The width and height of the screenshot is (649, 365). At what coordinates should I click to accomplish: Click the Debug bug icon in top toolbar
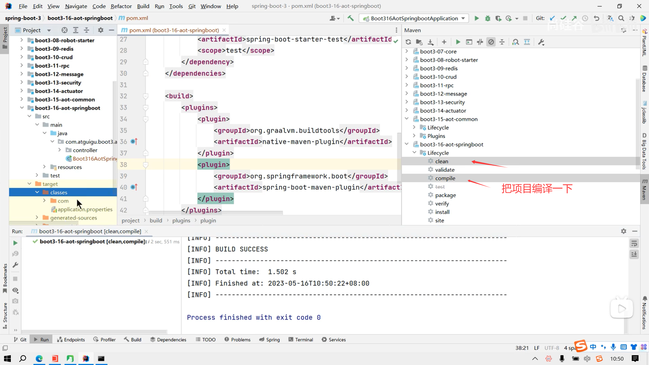coord(487,18)
